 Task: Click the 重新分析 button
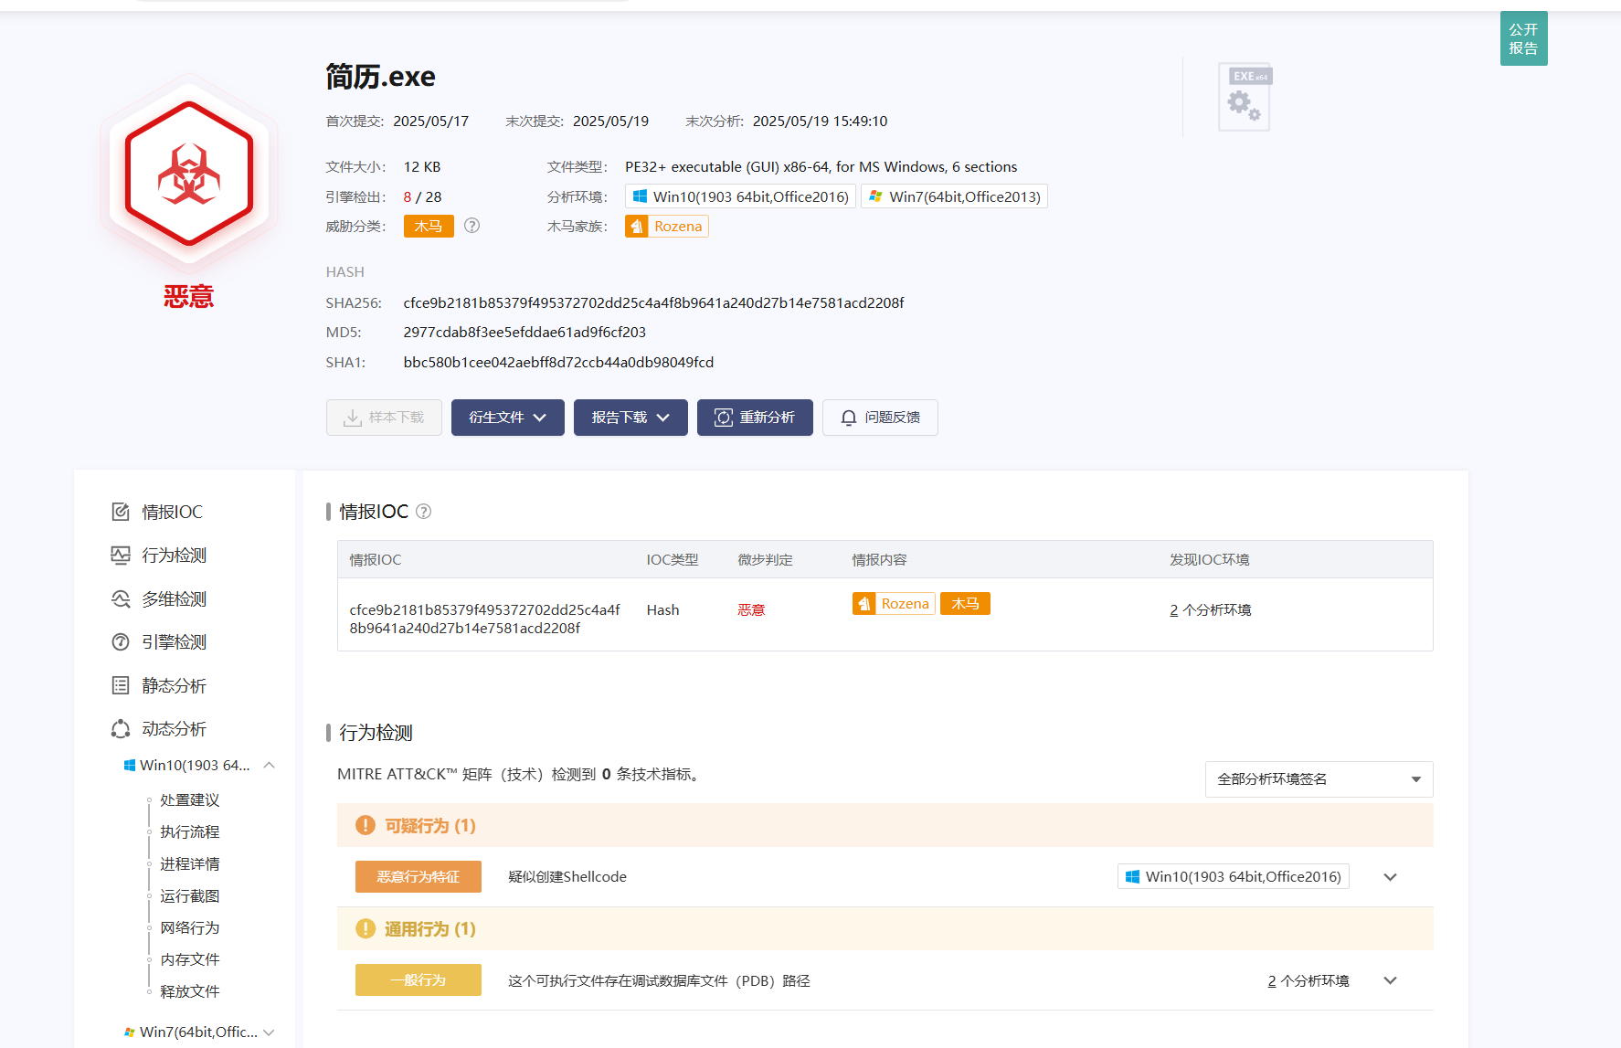(755, 418)
